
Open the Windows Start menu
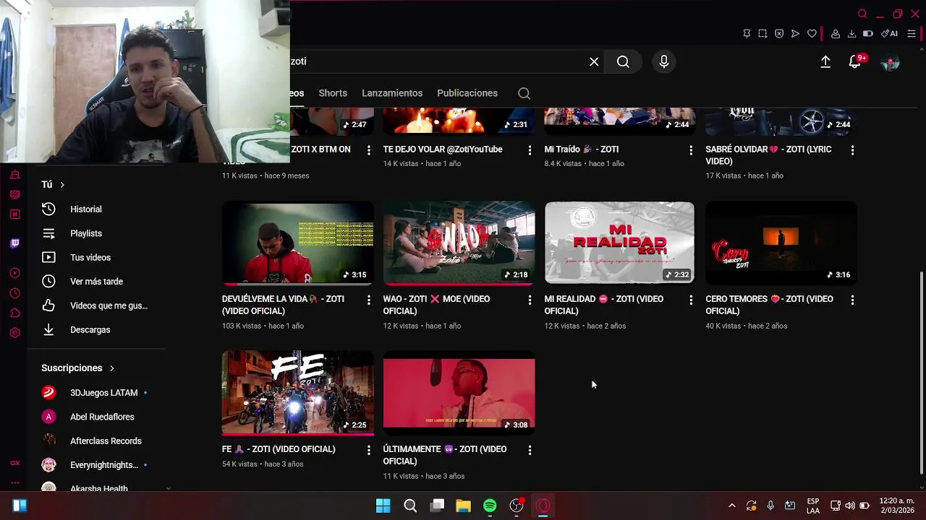[x=383, y=506]
